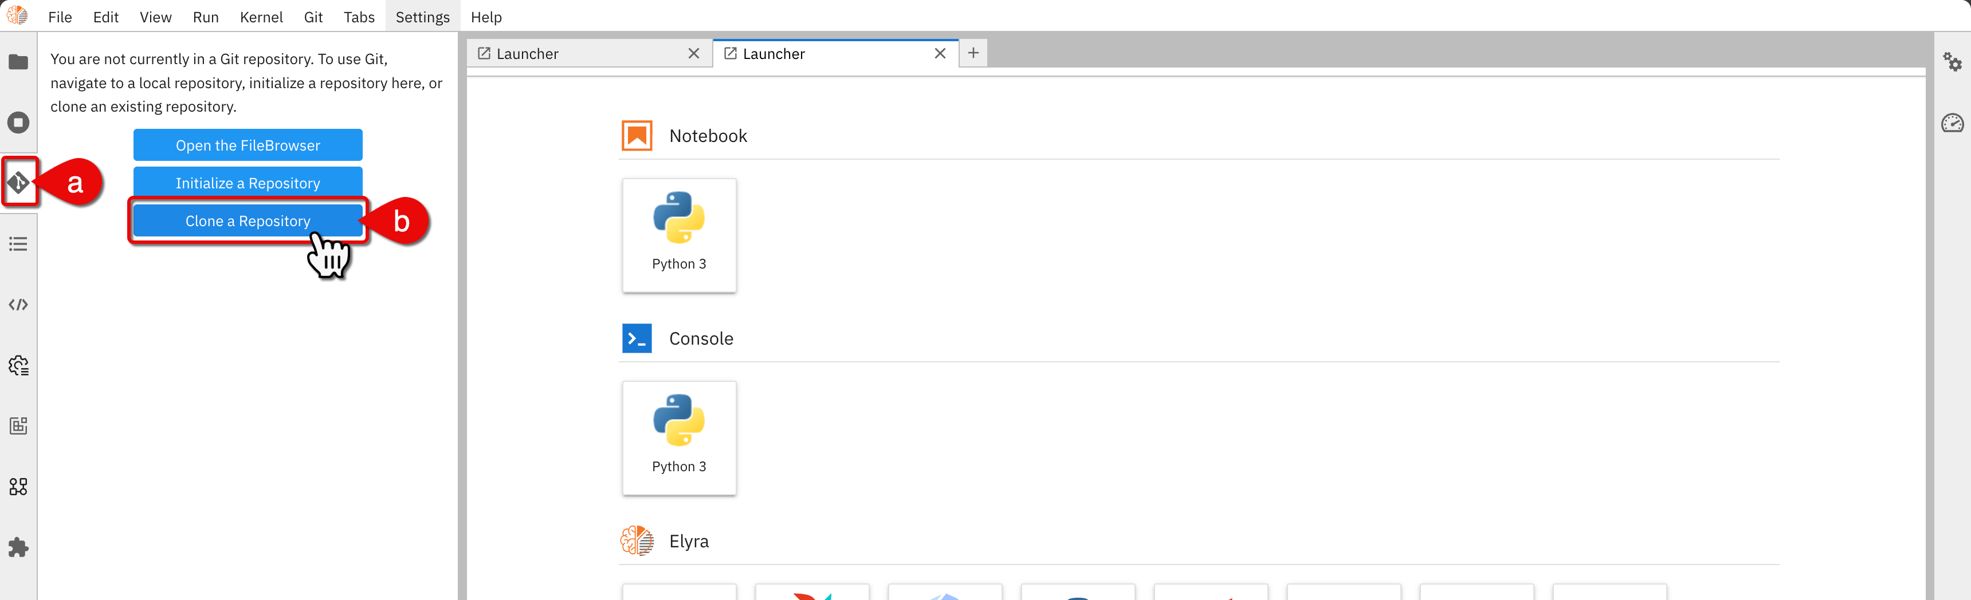
Task: Open the Git menu
Action: click(312, 16)
